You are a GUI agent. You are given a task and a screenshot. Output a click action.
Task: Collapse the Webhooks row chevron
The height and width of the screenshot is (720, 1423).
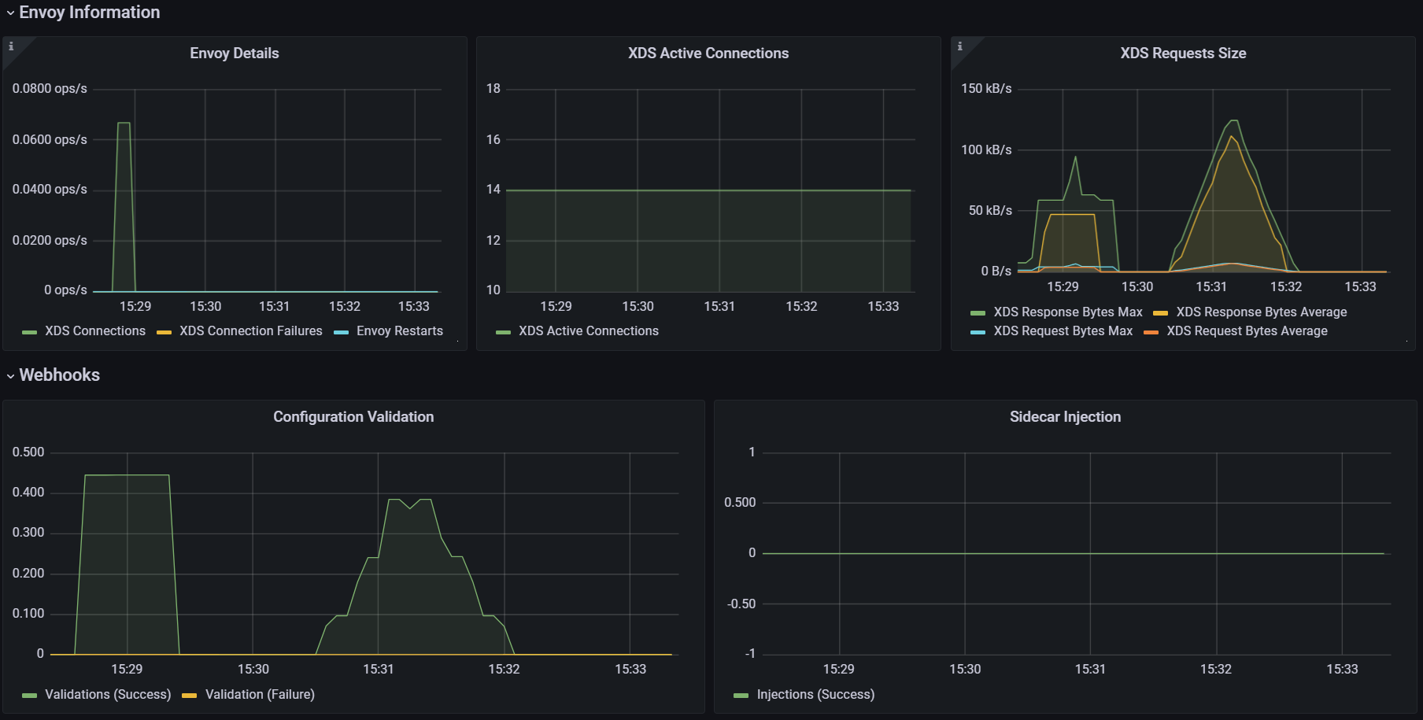10,376
